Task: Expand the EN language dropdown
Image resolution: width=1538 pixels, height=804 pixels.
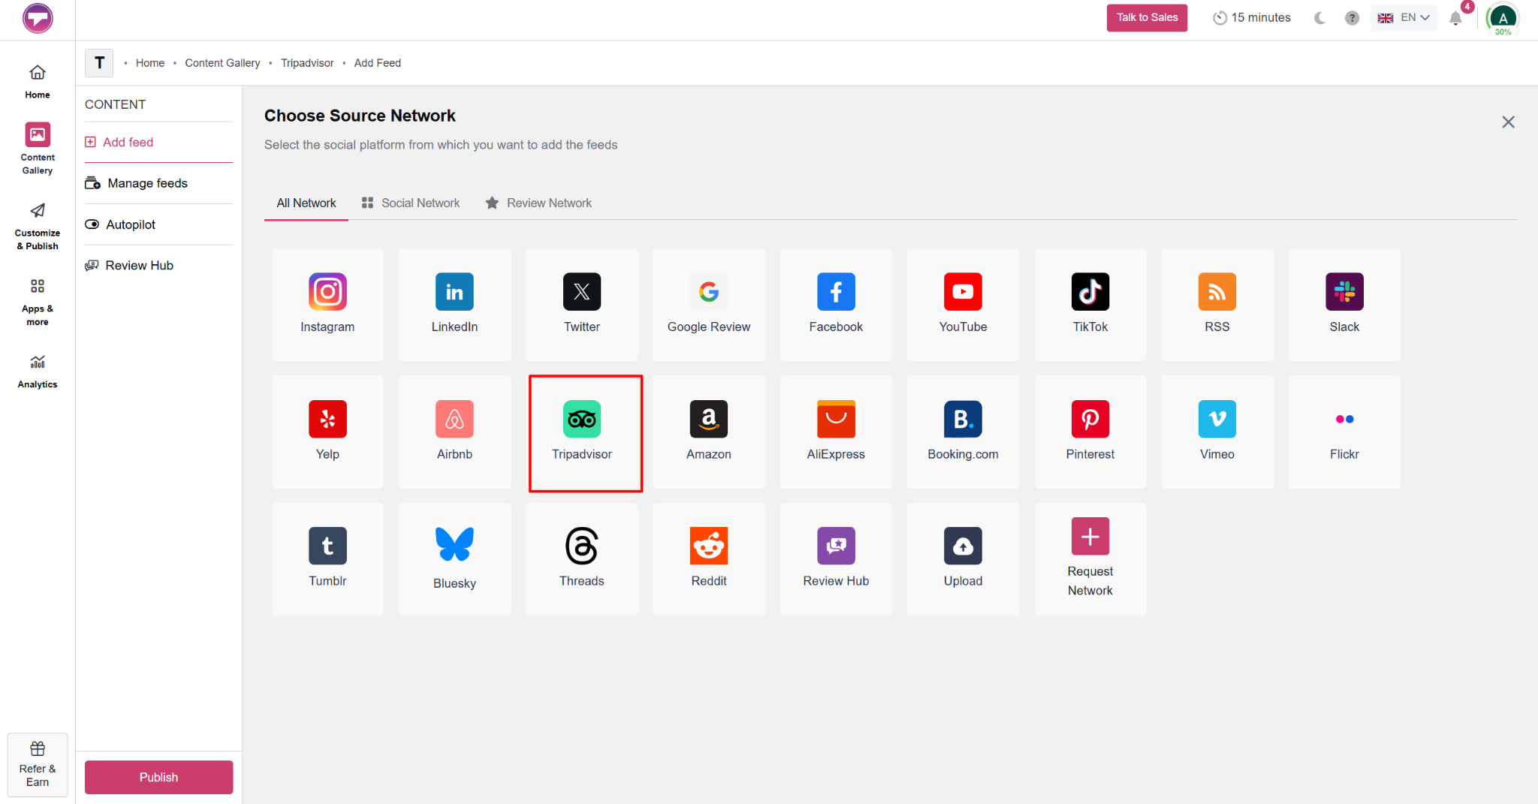Action: [x=1404, y=18]
